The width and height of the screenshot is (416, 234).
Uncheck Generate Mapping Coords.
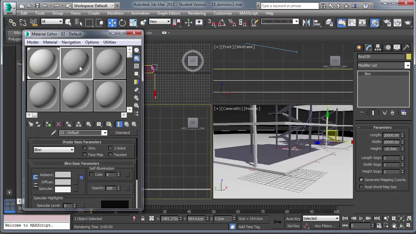click(361, 180)
